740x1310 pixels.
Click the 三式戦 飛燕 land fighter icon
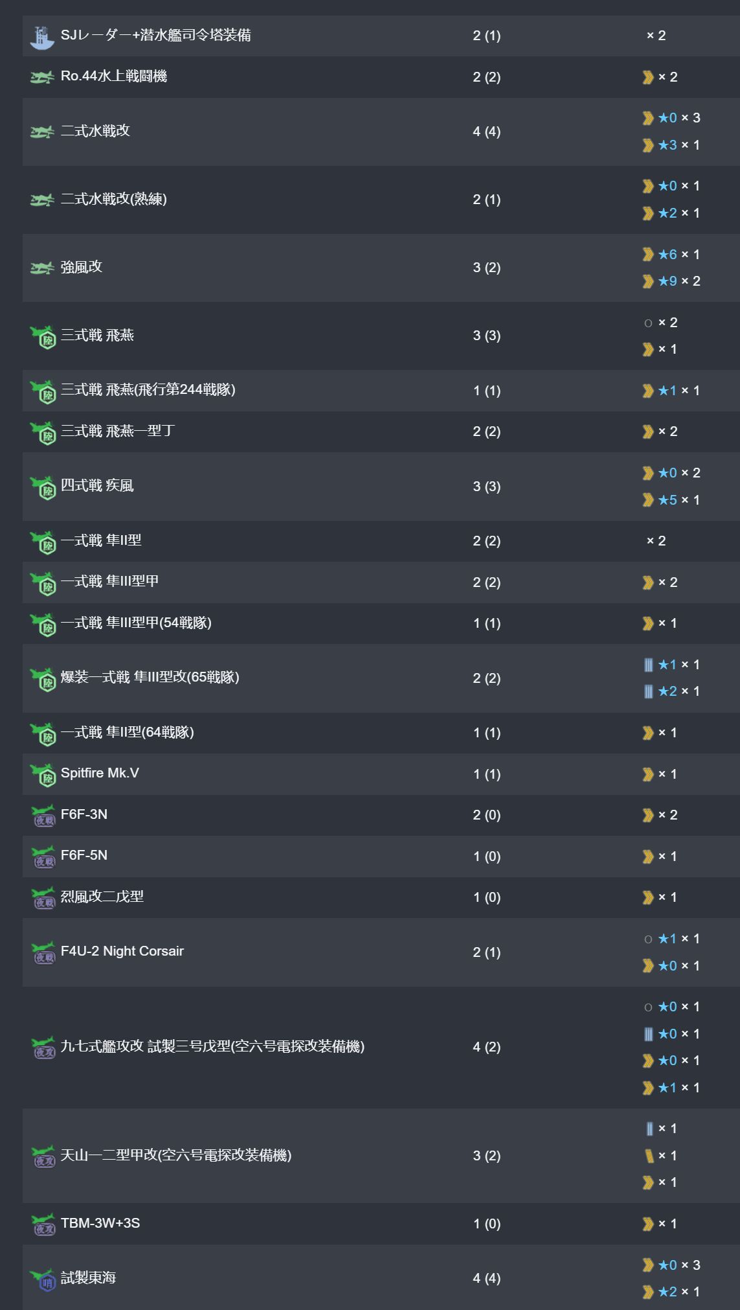click(43, 336)
